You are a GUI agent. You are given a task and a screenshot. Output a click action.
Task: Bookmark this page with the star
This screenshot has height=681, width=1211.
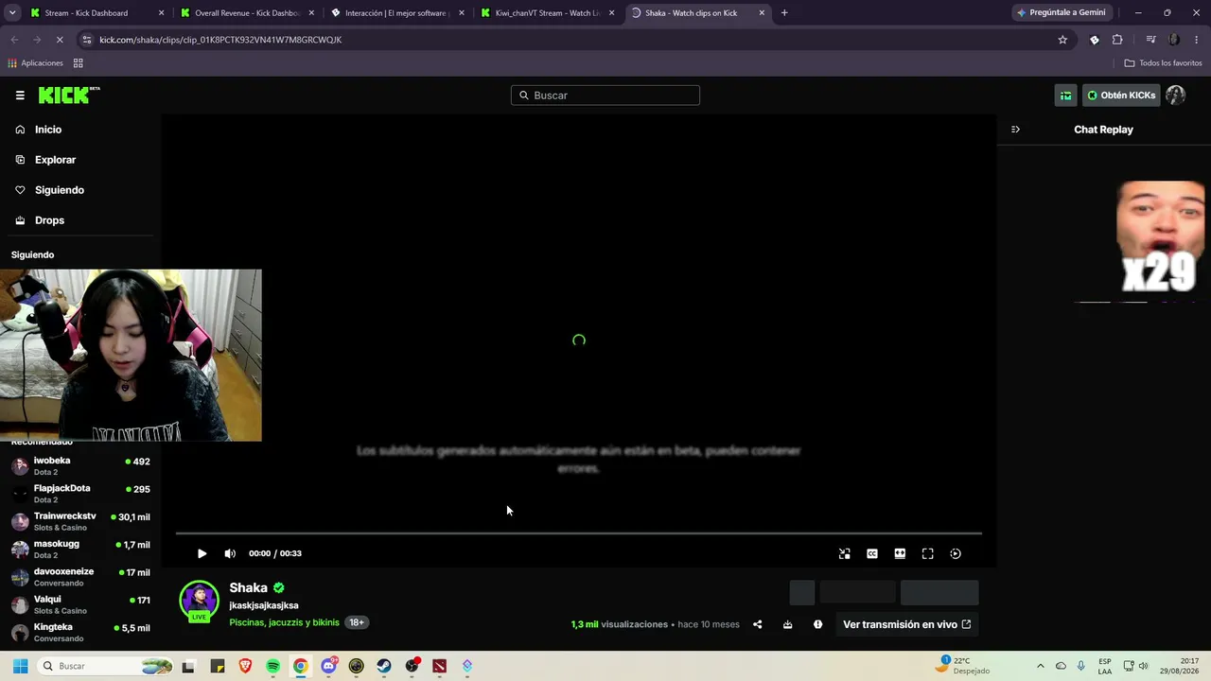point(1062,40)
